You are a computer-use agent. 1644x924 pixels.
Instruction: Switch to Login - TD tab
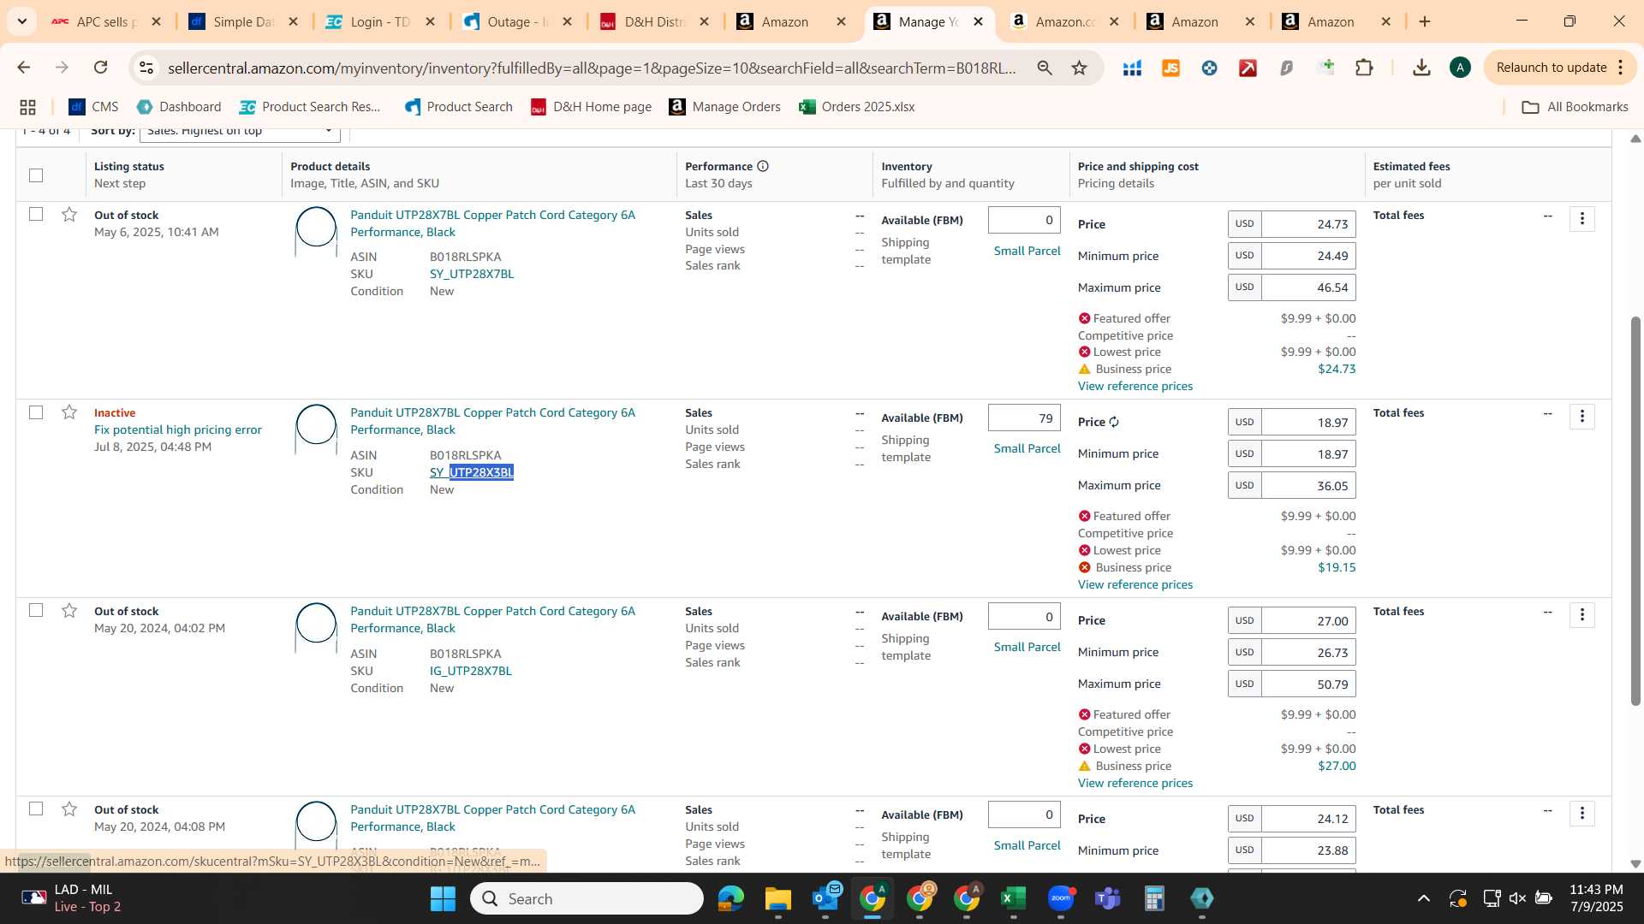click(380, 21)
